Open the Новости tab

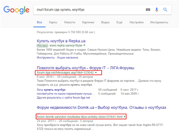(70, 22)
